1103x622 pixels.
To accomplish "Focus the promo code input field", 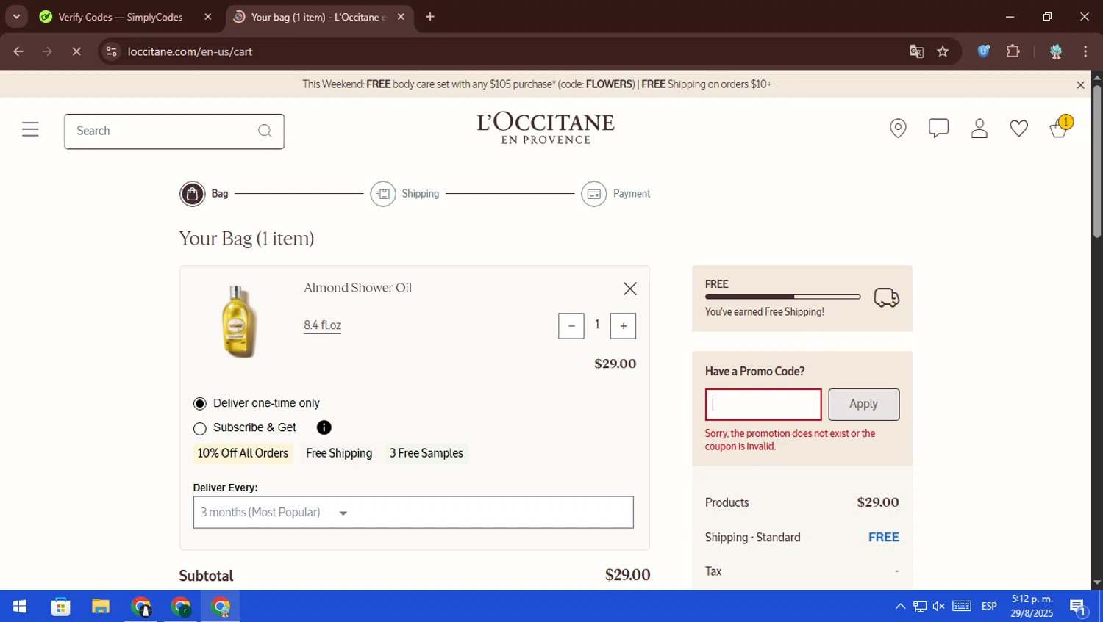I will click(x=763, y=405).
